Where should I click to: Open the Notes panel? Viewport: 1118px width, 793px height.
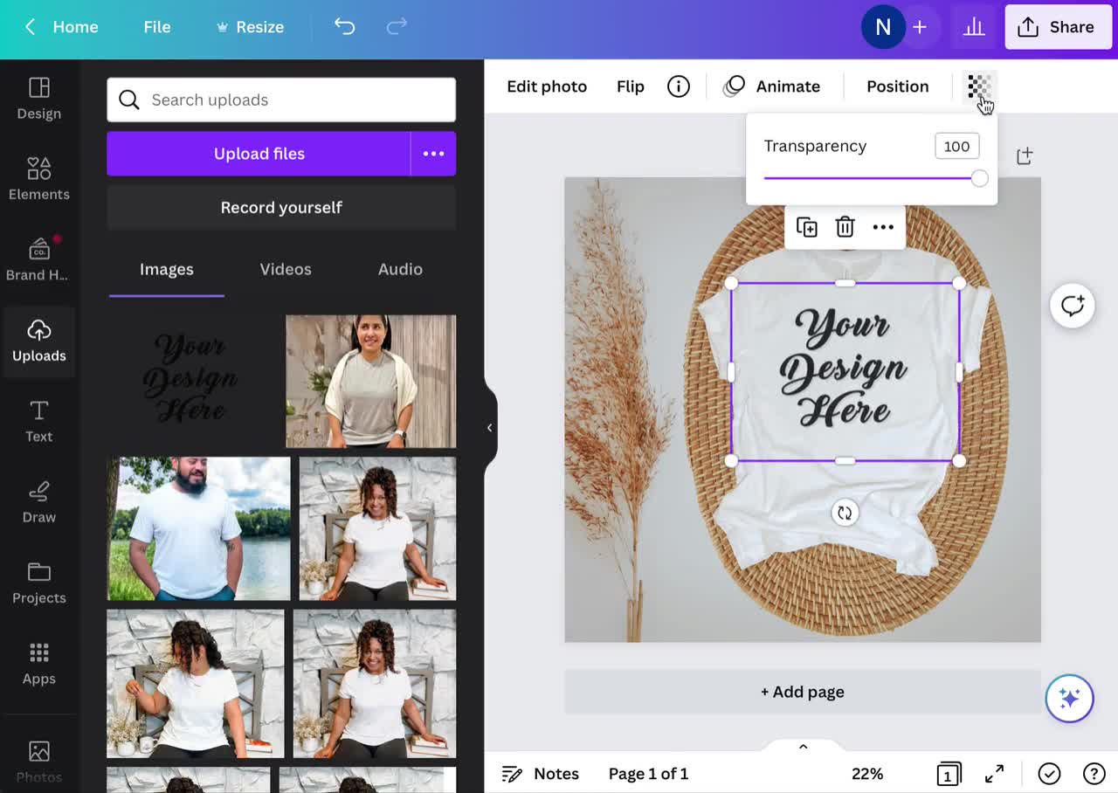541,774
